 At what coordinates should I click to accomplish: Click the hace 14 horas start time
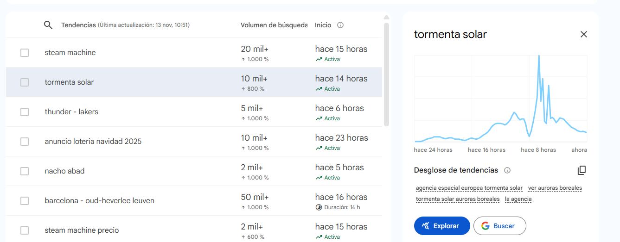point(341,79)
